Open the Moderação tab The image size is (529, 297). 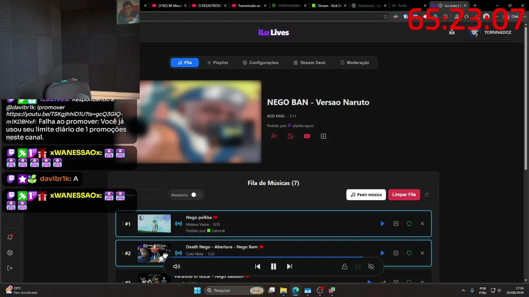pyautogui.click(x=355, y=63)
